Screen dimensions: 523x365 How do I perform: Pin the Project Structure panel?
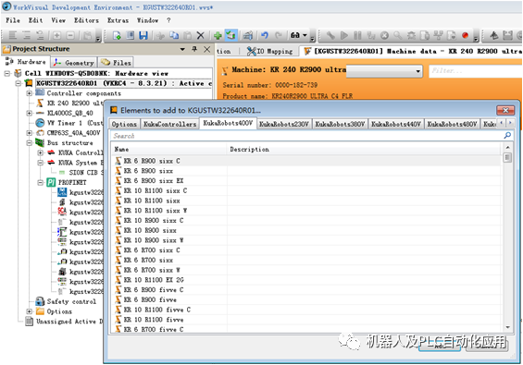194,49
